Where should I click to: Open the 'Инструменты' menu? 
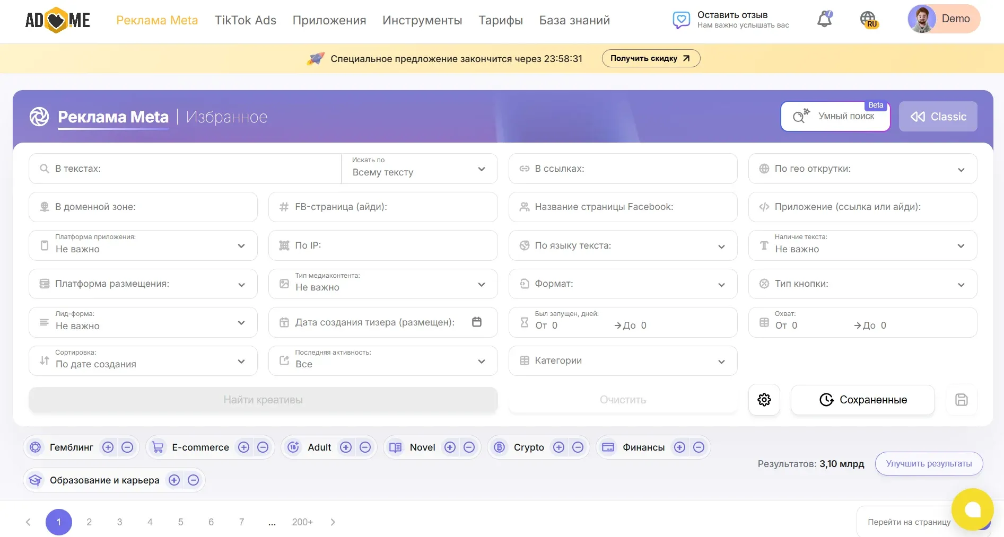click(x=422, y=20)
